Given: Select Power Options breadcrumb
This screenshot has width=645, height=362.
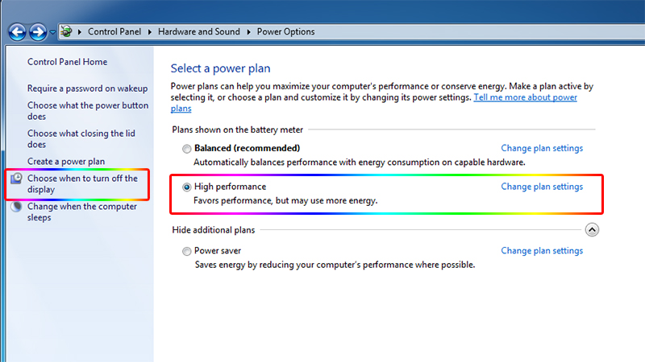Looking at the screenshot, I should click(x=286, y=31).
